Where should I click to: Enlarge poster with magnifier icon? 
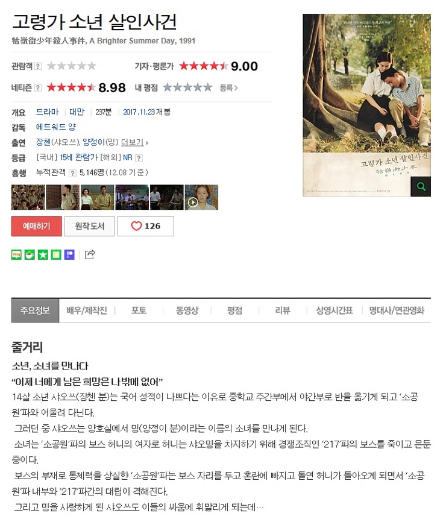click(421, 186)
